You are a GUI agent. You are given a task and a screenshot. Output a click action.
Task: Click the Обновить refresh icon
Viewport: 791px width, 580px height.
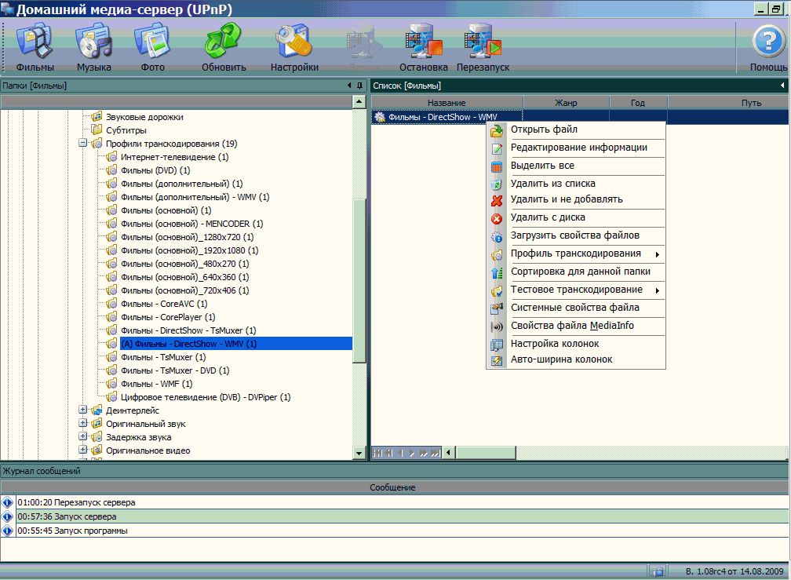point(224,41)
